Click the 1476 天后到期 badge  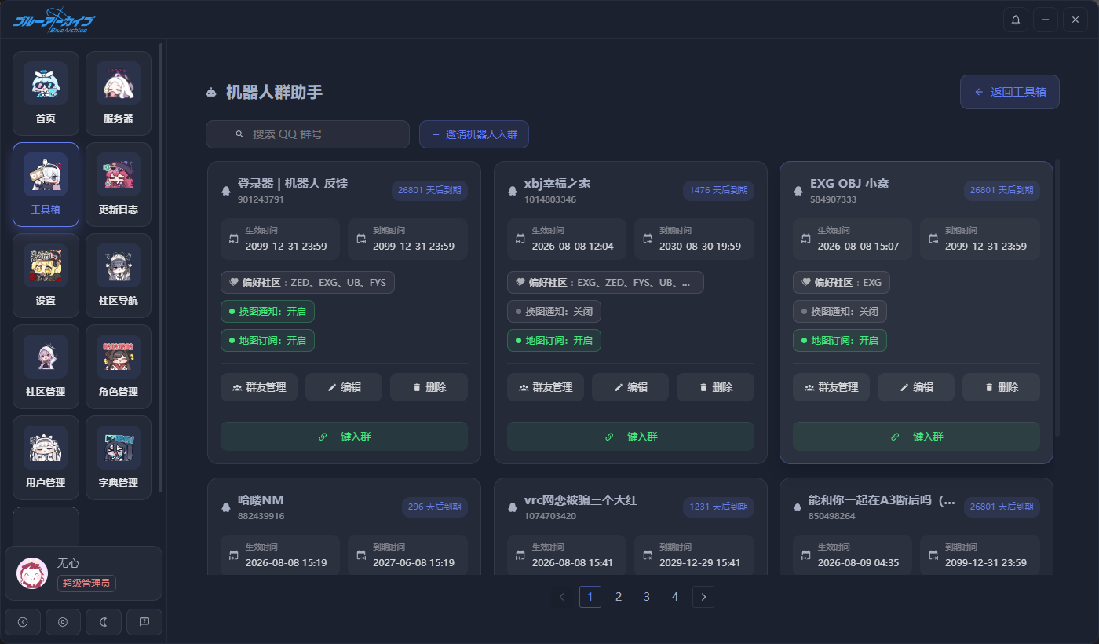[718, 190]
